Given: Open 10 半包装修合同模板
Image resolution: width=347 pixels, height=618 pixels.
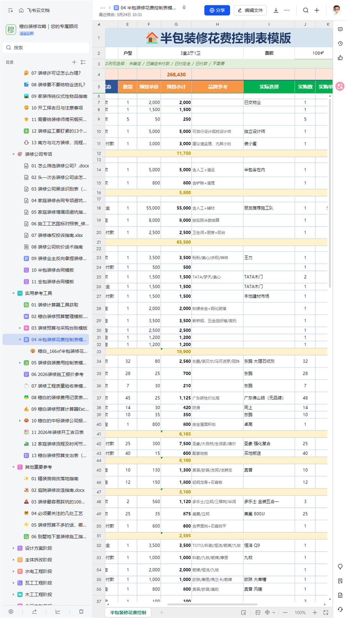Looking at the screenshot, I should pyautogui.click(x=52, y=270).
